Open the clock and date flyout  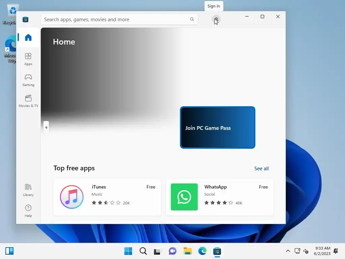[322, 251]
